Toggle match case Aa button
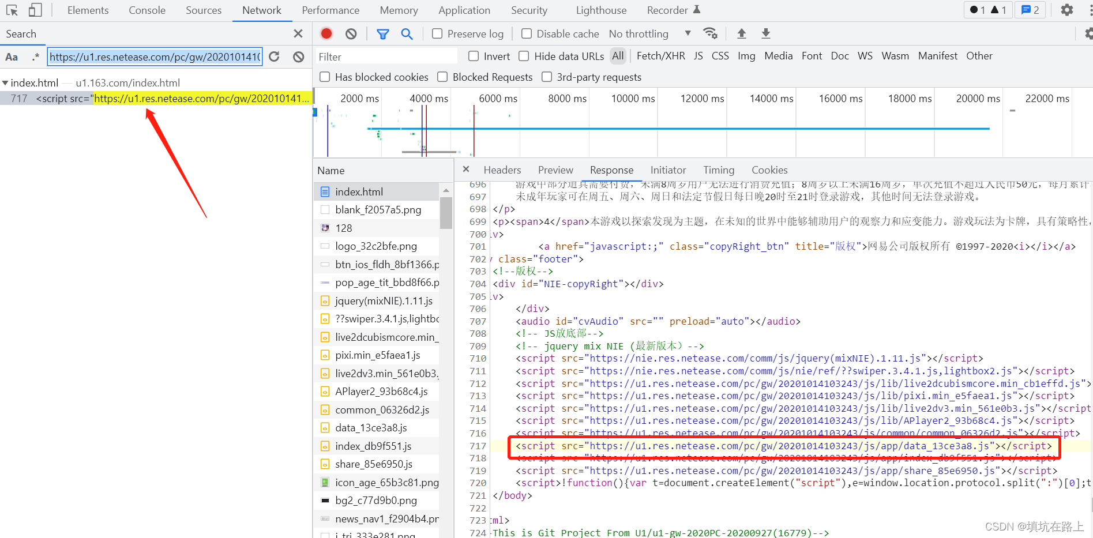Screen dimensions: 1093x538 (x=12, y=57)
